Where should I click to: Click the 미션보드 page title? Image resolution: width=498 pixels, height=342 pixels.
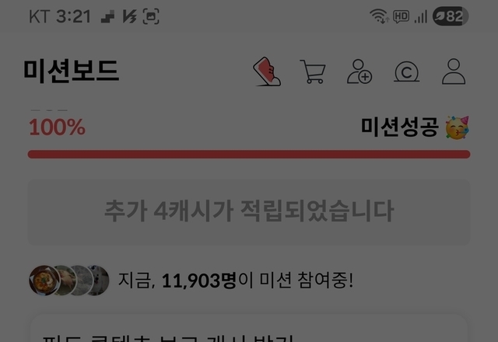(x=72, y=71)
